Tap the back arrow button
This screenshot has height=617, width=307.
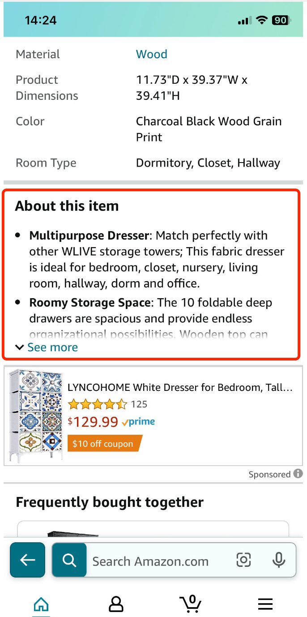(27, 560)
